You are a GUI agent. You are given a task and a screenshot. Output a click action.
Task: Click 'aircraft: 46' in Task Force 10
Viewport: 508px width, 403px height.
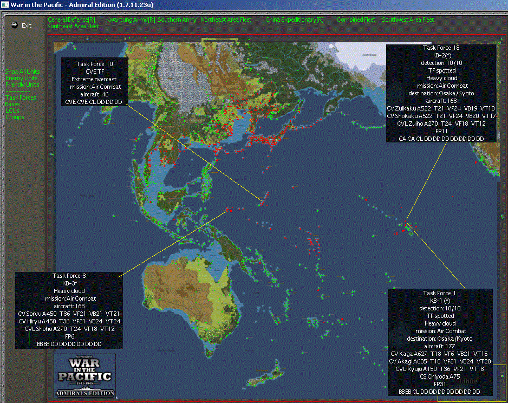click(x=94, y=94)
